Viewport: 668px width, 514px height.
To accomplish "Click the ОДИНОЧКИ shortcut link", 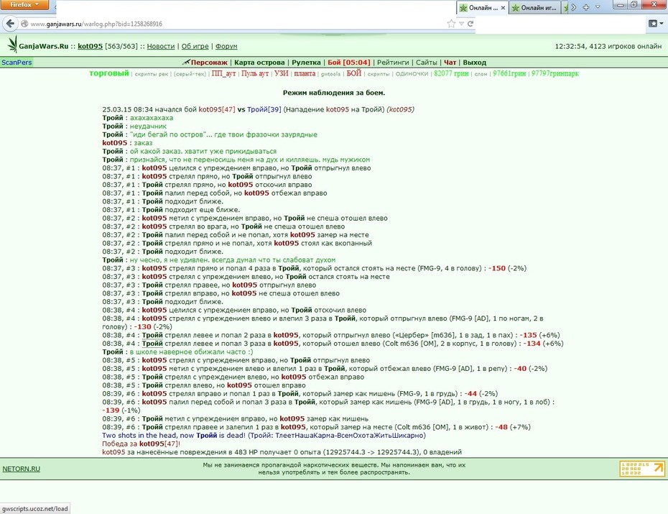I will [412, 74].
